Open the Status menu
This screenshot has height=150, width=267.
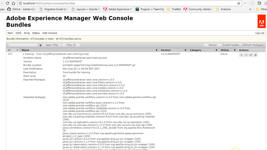tap(36, 33)
